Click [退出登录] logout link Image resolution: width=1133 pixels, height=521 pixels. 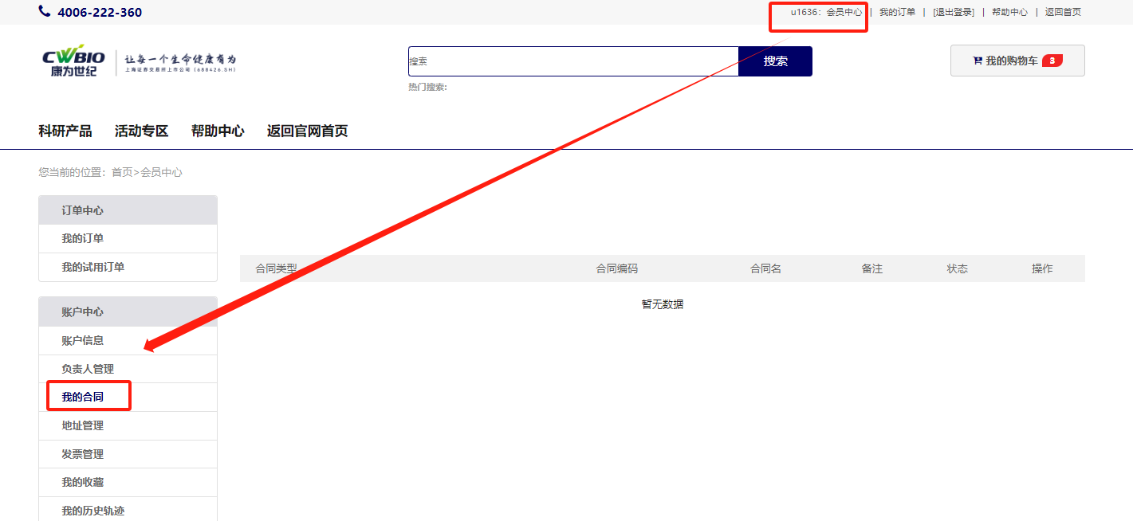954,12
